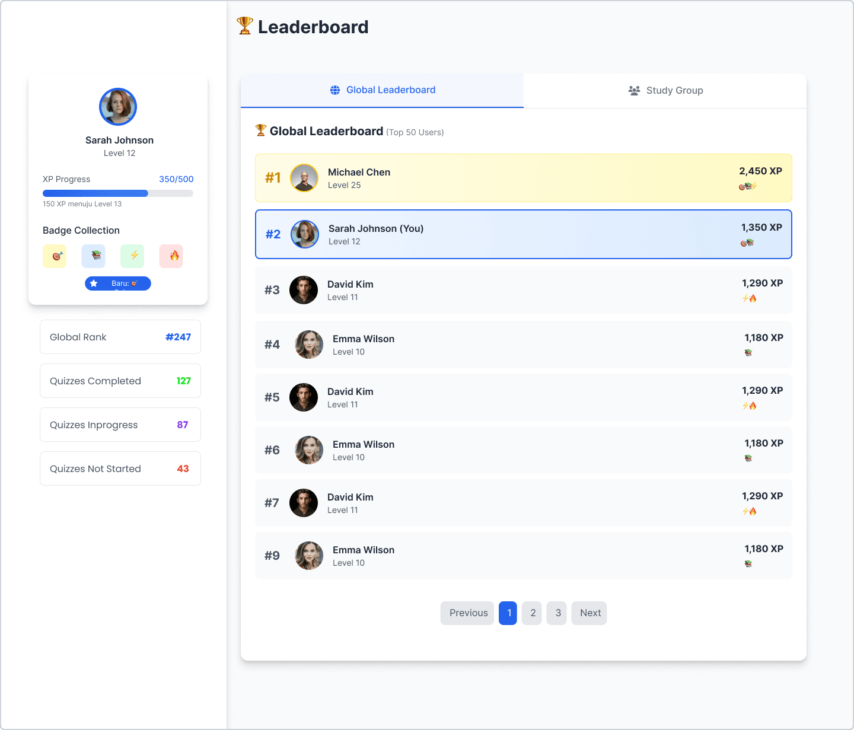Select the lightning badge in Badge Collection
854x730 pixels.
point(132,256)
